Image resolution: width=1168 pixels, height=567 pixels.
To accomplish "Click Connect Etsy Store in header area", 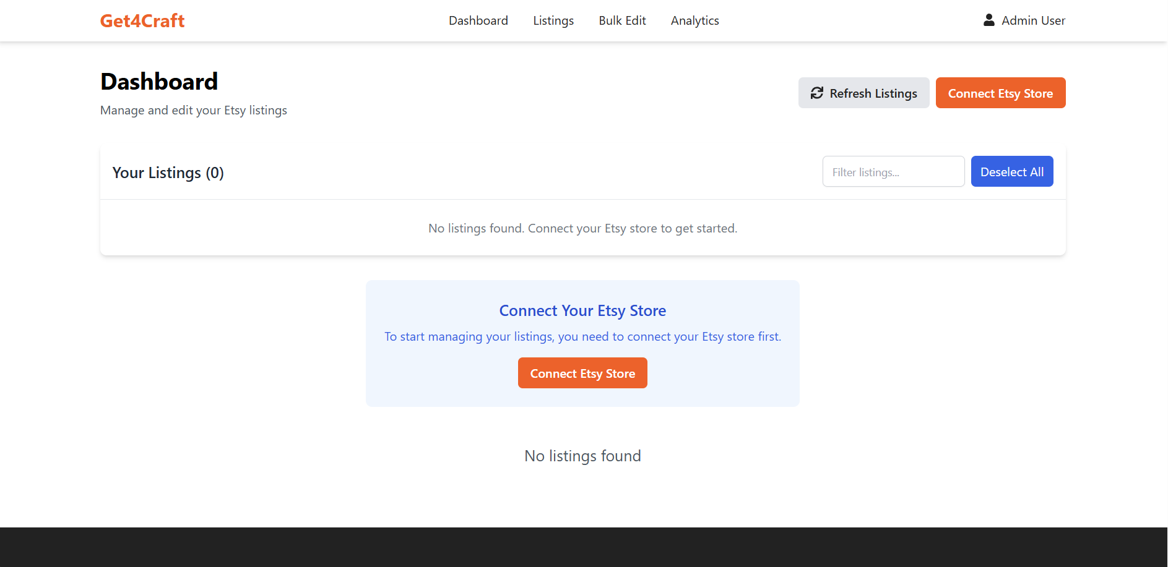I will (1000, 93).
